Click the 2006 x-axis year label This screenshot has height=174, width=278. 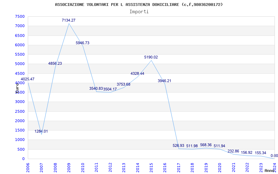point(28,168)
